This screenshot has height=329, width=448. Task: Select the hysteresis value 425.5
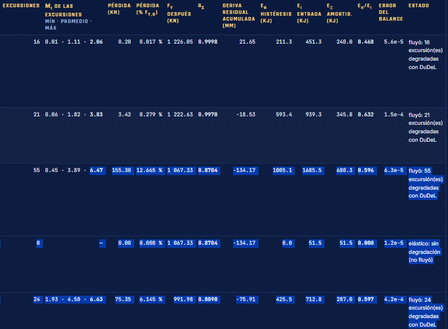(x=284, y=299)
